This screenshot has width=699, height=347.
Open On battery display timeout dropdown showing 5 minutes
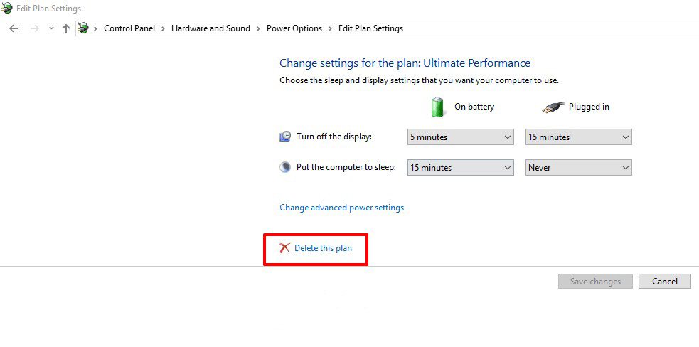coord(460,137)
